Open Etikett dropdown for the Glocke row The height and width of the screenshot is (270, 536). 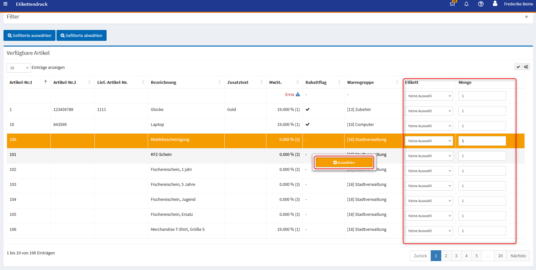429,111
